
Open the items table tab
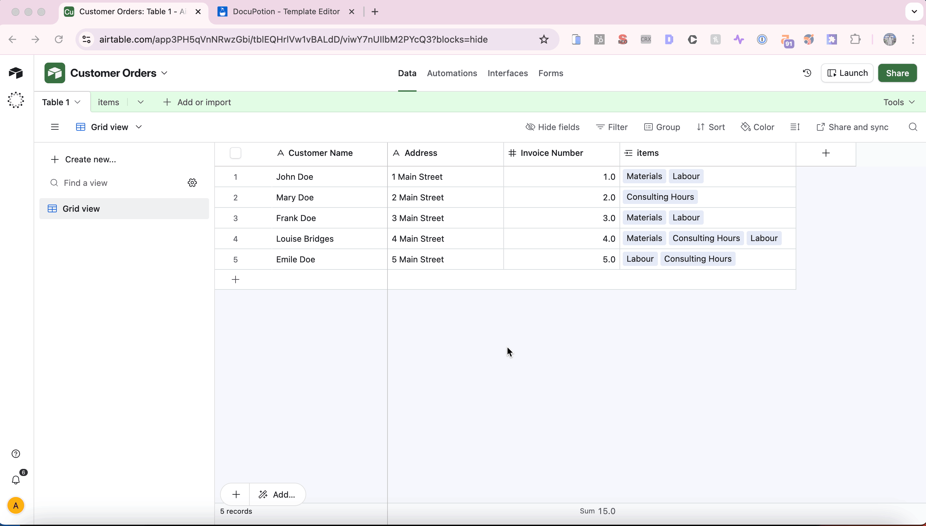[108, 102]
